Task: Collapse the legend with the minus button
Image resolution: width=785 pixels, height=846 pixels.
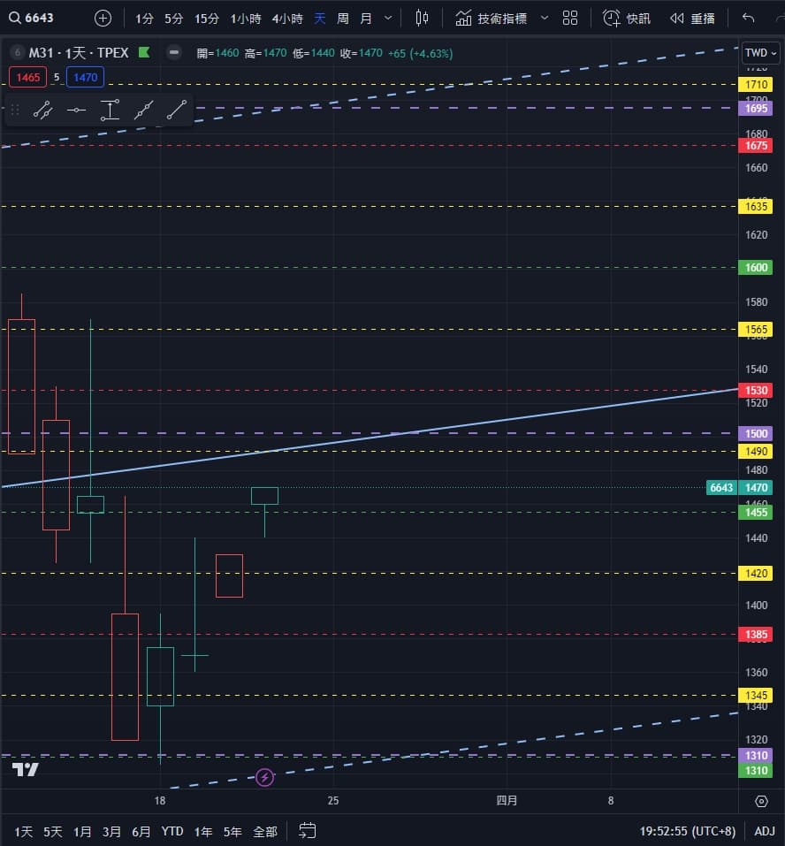Action: [174, 53]
